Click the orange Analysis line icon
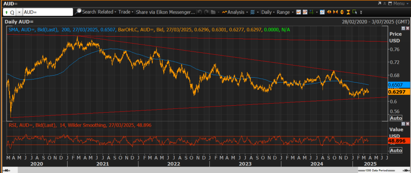The height and width of the screenshot is (173, 411). tap(224, 12)
